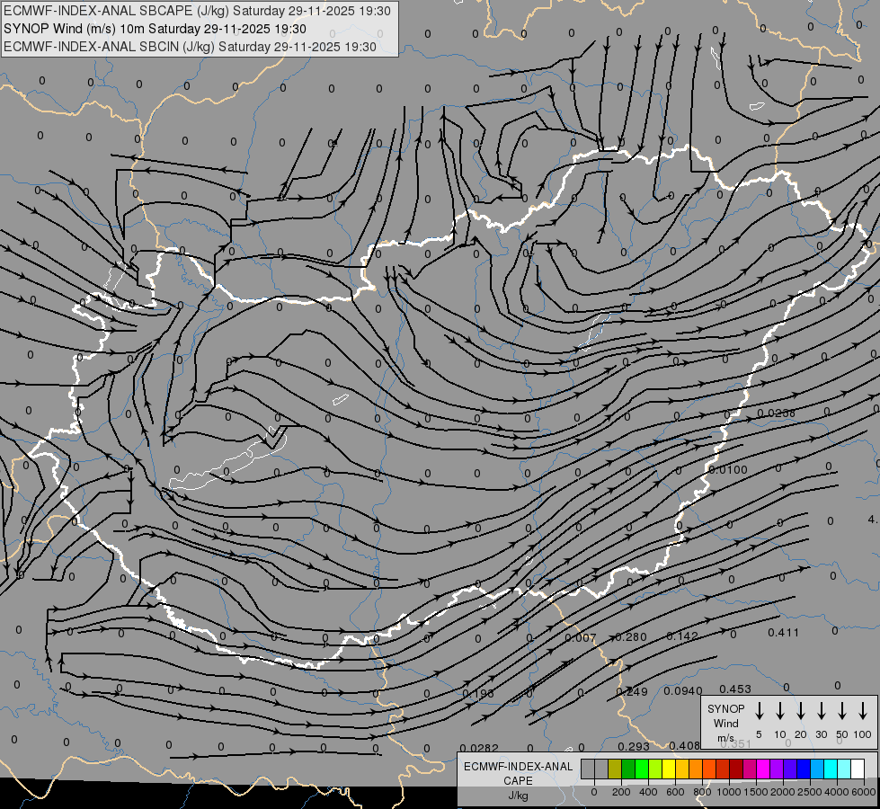Click the 4000 tick label on CAPE scale
The image size is (880, 809).
click(837, 792)
